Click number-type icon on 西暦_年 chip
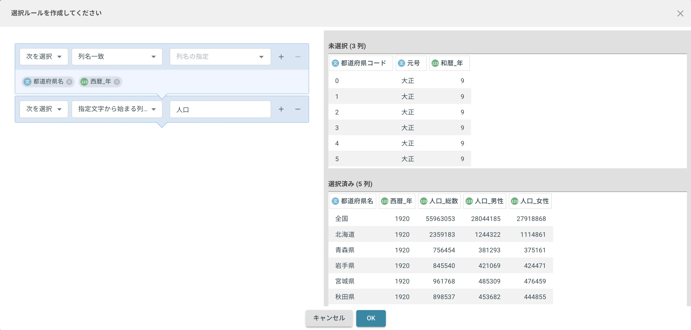 [84, 81]
